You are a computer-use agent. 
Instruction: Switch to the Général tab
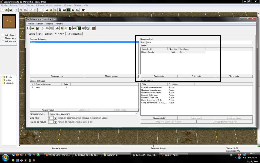32,34
